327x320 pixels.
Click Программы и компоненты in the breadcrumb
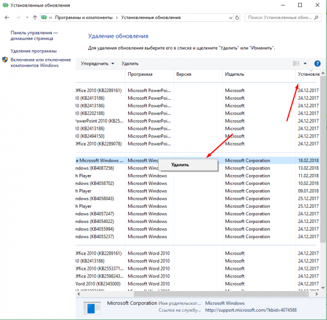coord(81,17)
